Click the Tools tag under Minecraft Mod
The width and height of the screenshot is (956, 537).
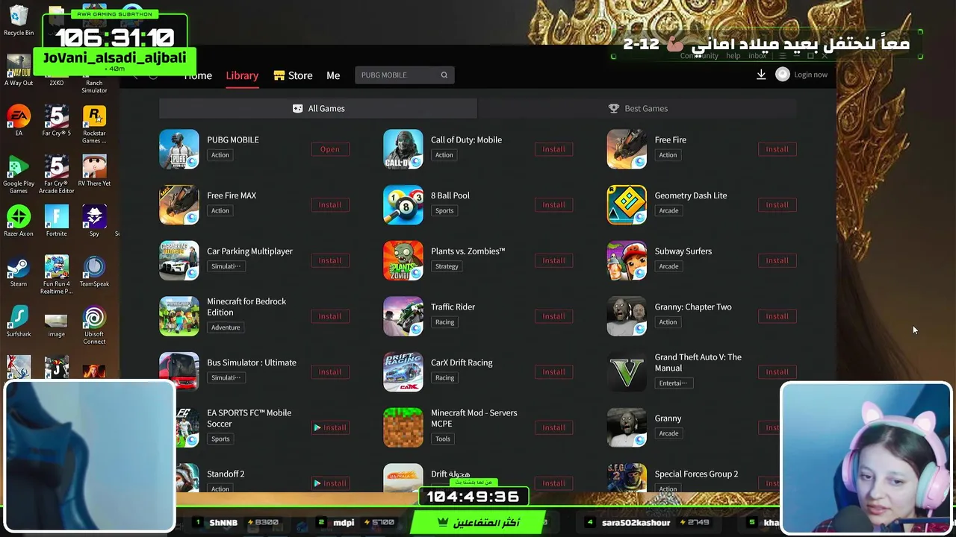tap(443, 439)
